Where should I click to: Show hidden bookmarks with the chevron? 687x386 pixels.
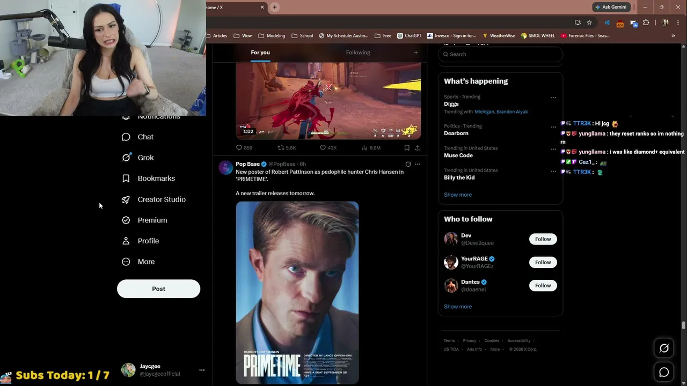click(673, 36)
